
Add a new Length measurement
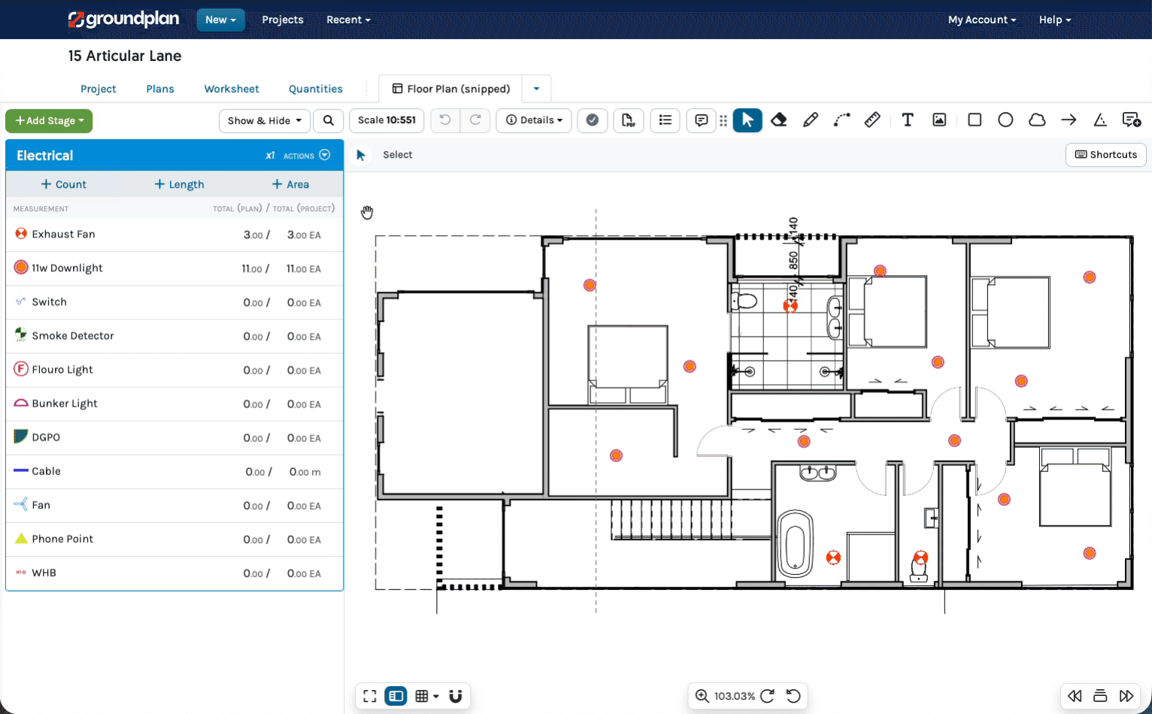(179, 184)
